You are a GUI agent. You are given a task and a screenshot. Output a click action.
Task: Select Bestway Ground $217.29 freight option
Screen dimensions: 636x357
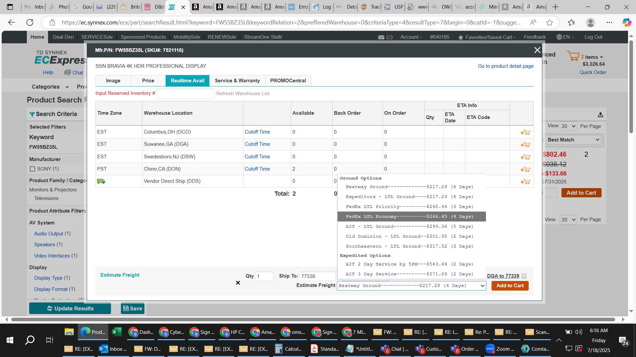[411, 187]
